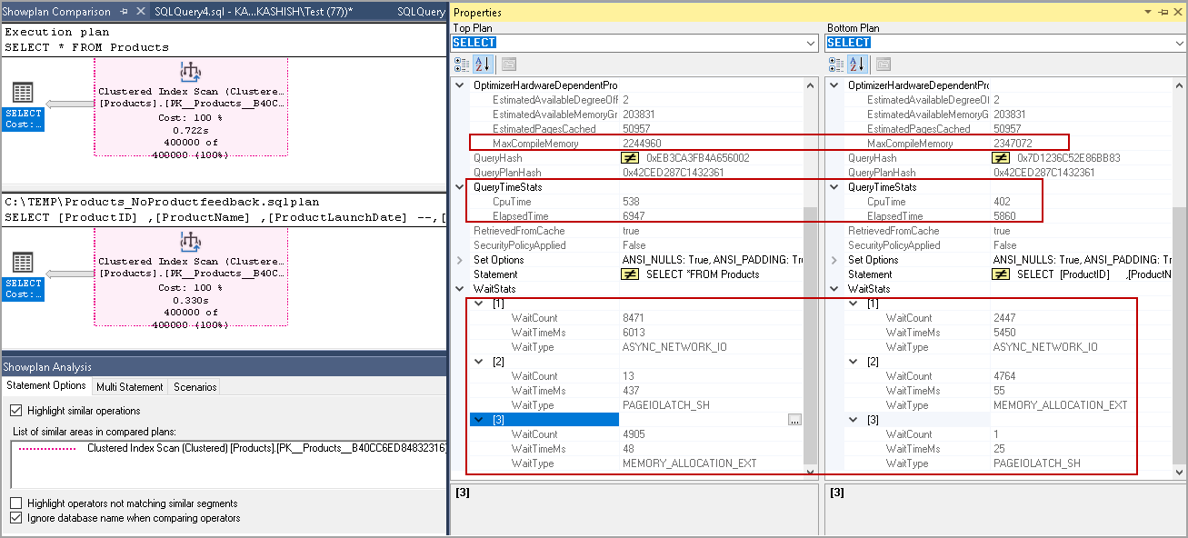Select Bottom Plan WaitCount value 2447
Screen dimensions: 1188x538
(1005, 318)
